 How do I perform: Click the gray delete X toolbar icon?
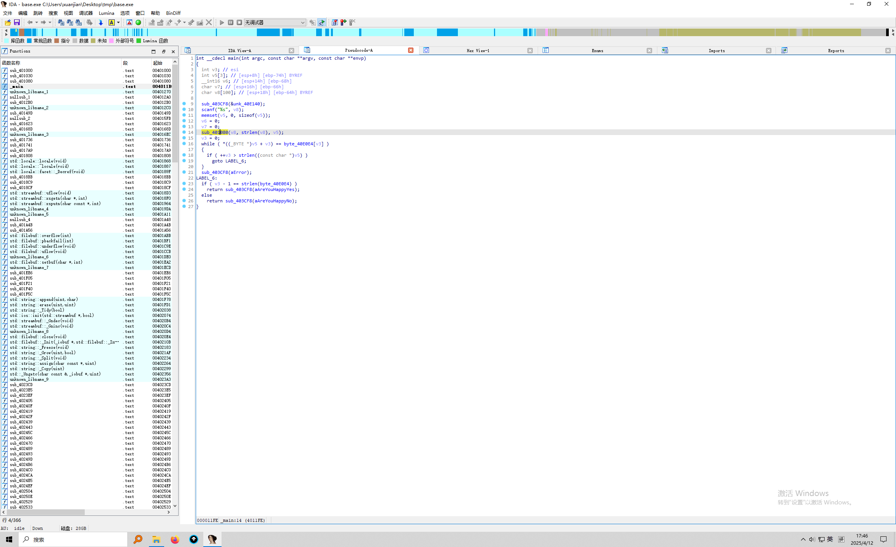(209, 22)
